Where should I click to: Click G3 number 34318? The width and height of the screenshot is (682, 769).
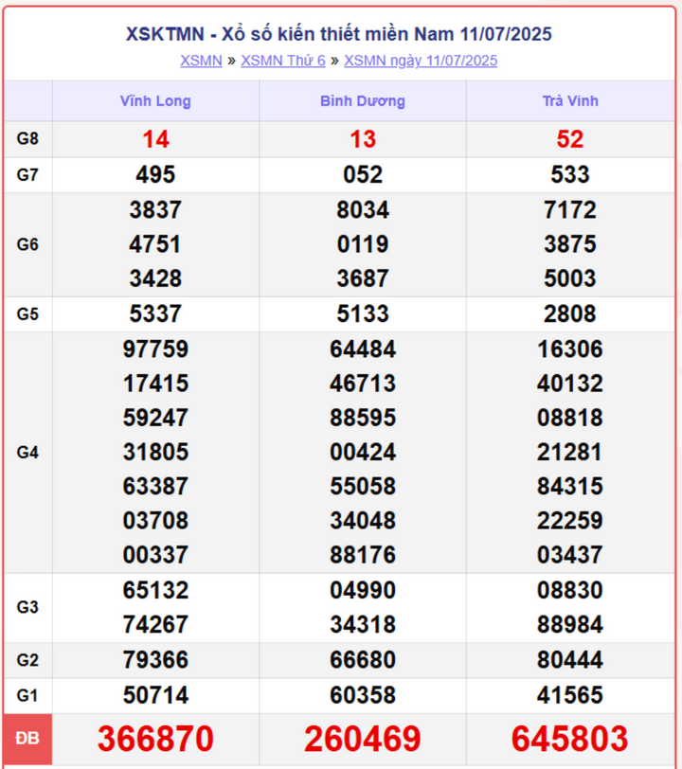click(x=363, y=624)
